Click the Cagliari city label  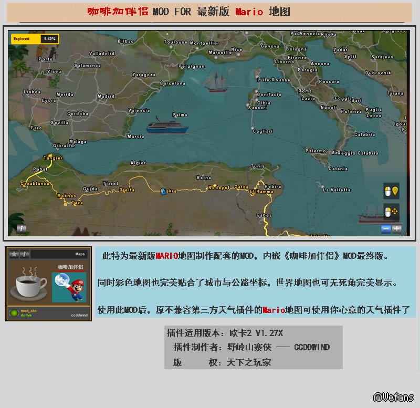pos(262,131)
